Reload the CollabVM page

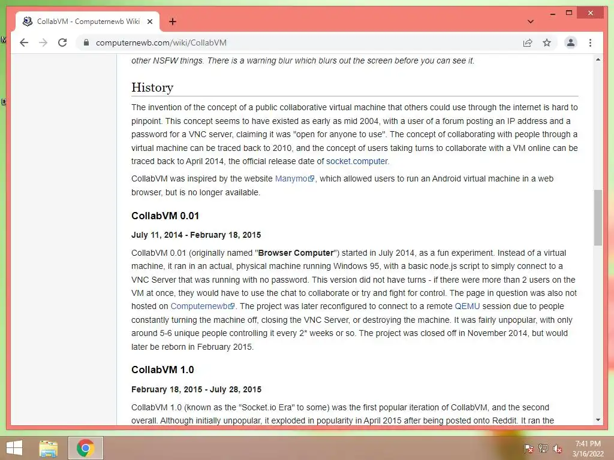(x=62, y=43)
